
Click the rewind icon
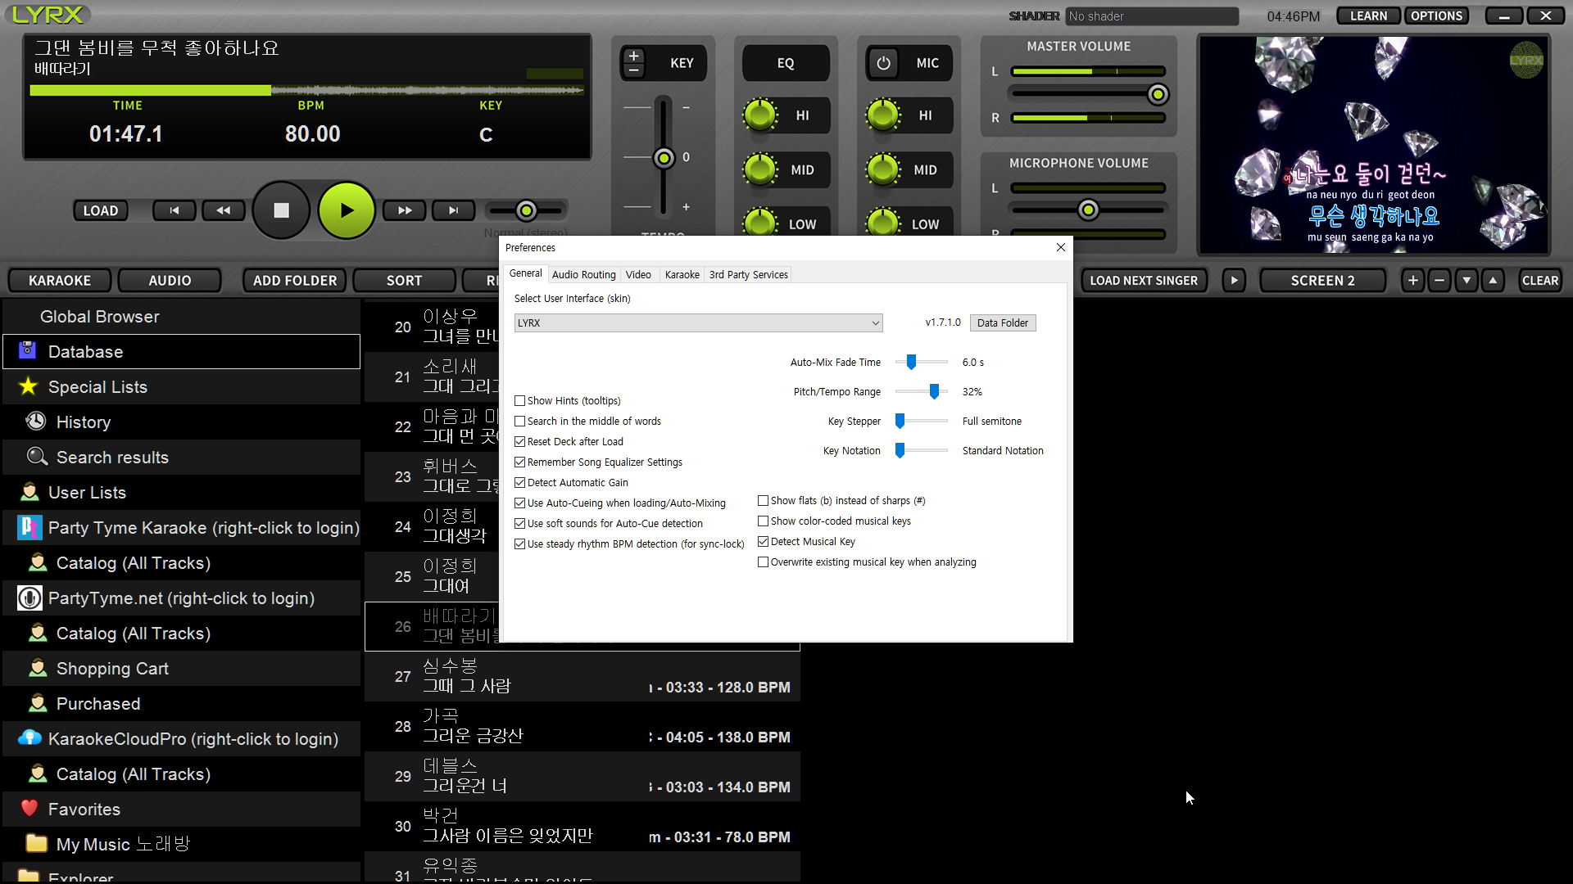[x=223, y=210]
